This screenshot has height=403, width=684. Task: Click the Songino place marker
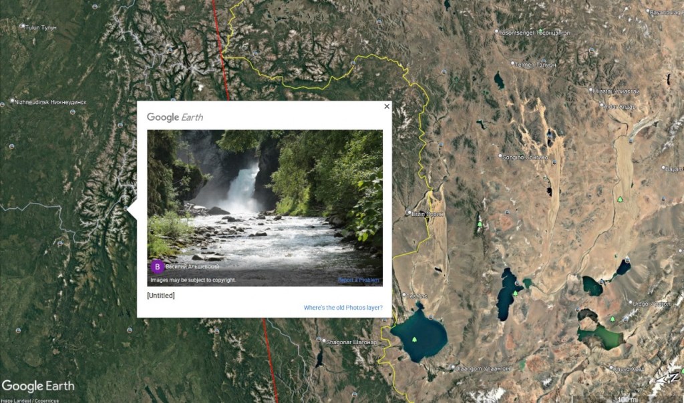coord(500,156)
